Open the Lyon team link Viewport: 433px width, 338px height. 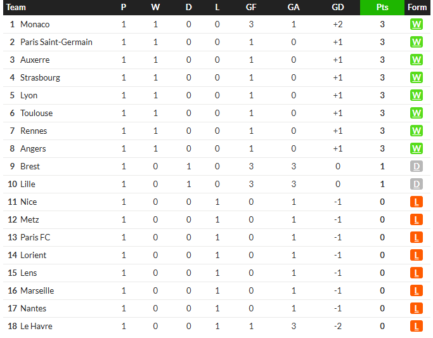pos(29,95)
